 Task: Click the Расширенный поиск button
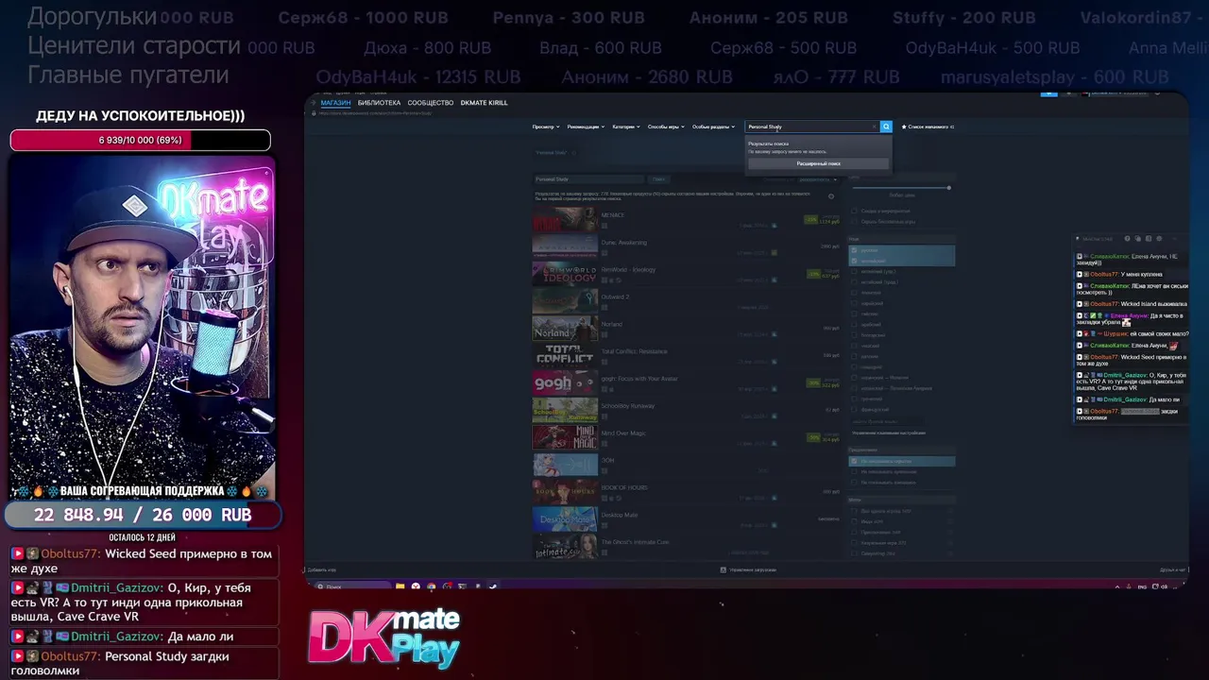(x=818, y=163)
